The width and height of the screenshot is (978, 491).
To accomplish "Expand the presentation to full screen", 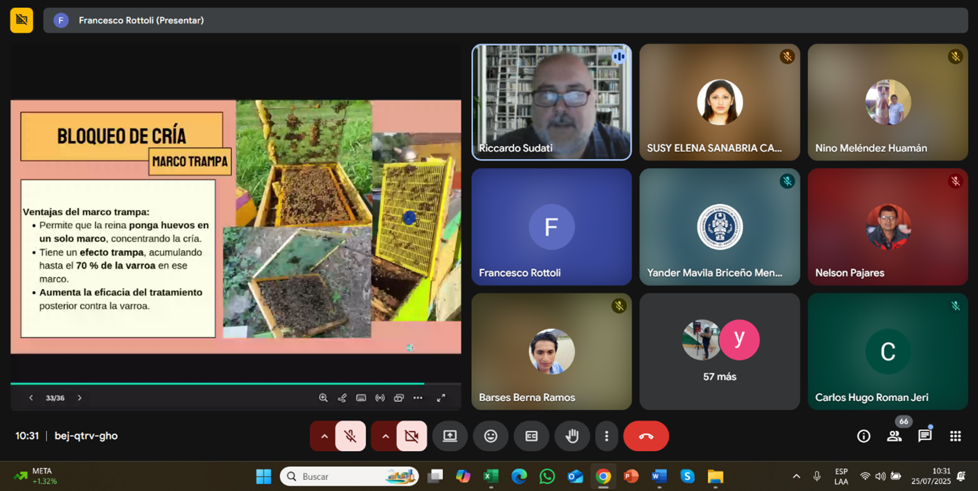I will coord(441,398).
